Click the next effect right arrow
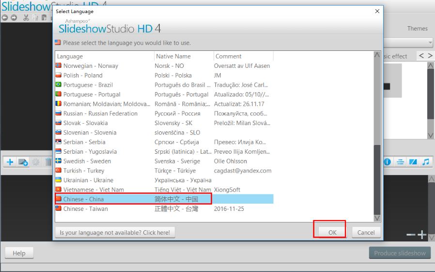This screenshot has height=272, width=435. (430, 56)
